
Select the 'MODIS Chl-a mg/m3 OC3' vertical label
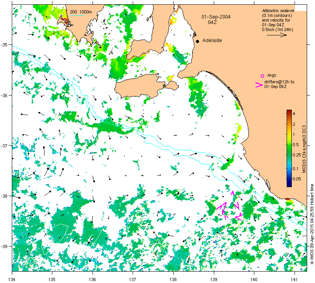(304, 149)
